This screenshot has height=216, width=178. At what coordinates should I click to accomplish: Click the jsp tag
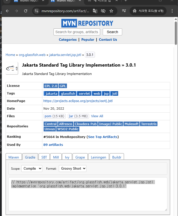click(106, 93)
